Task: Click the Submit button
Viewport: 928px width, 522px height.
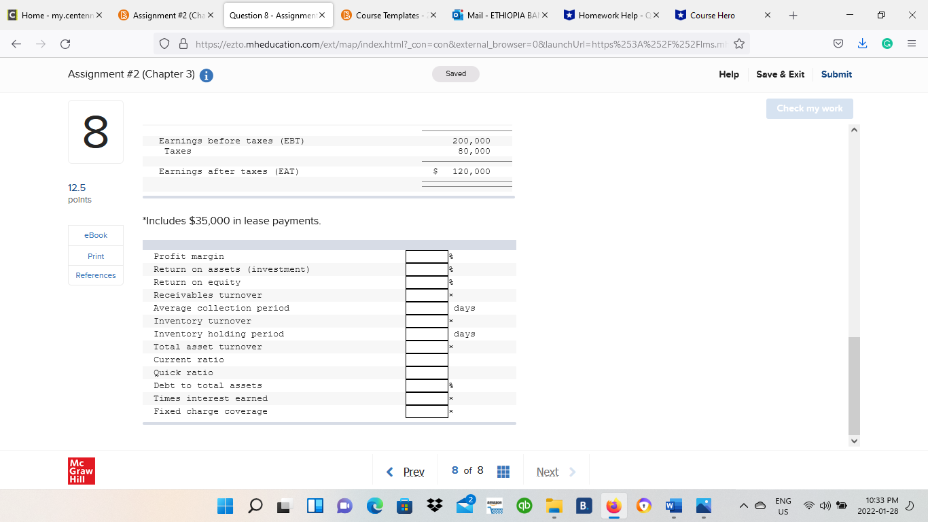Action: click(x=836, y=74)
